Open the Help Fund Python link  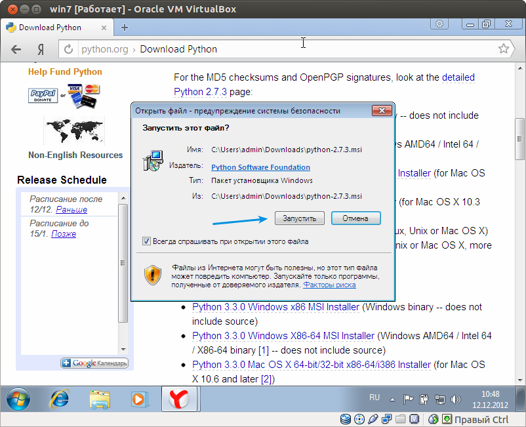(65, 71)
